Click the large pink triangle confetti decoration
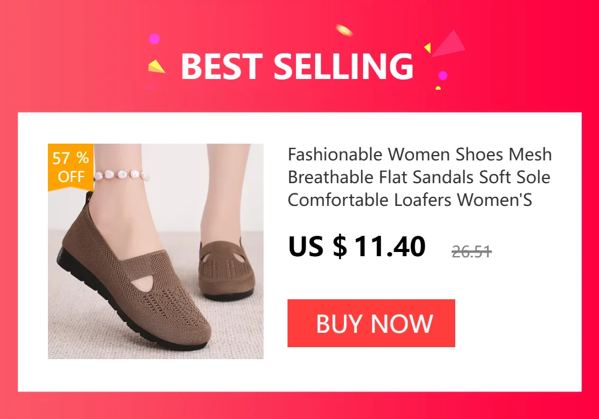 449,43
